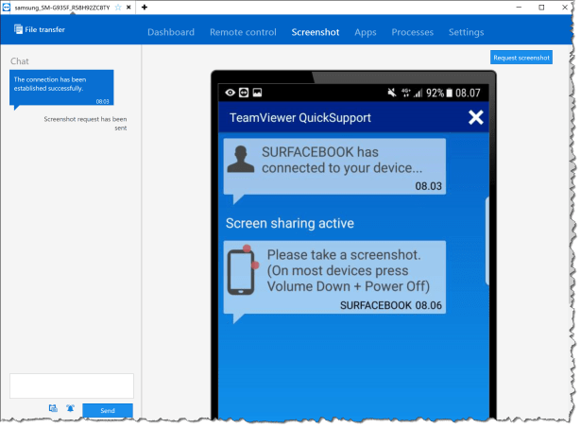Click the 08.07 clock in phone status bar
The height and width of the screenshot is (428, 581).
tap(468, 93)
